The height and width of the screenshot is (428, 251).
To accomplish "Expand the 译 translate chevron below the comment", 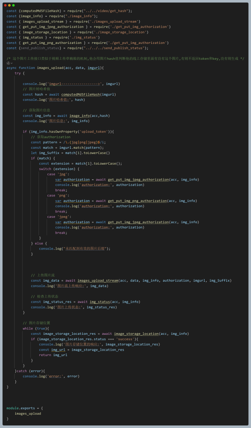I will coord(10,63).
